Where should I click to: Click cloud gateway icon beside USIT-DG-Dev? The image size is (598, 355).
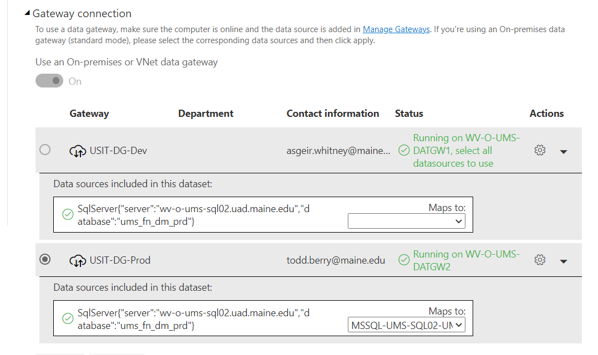coord(78,151)
